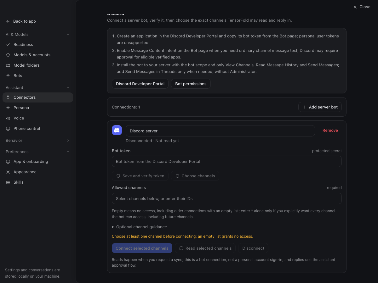Click the Phone control monitor icon
Screen dimensions: 378x283
[x=8, y=129]
